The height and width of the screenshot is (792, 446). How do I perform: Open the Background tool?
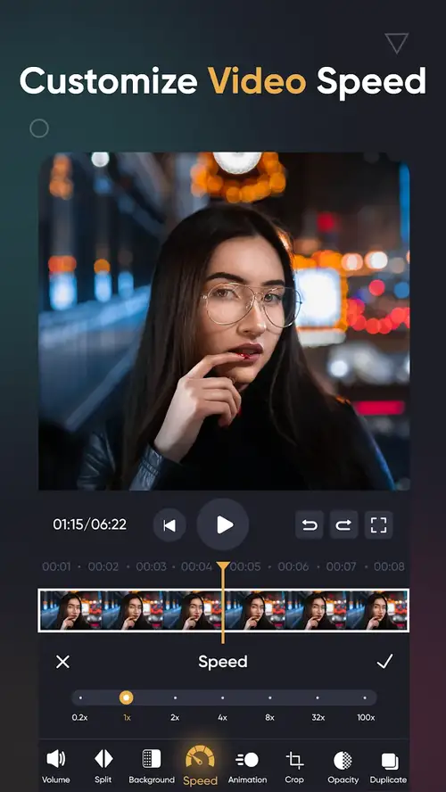pyautogui.click(x=152, y=766)
